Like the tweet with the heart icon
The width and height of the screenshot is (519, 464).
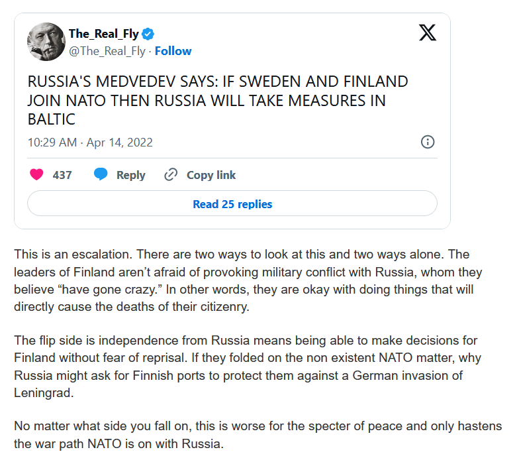point(36,174)
